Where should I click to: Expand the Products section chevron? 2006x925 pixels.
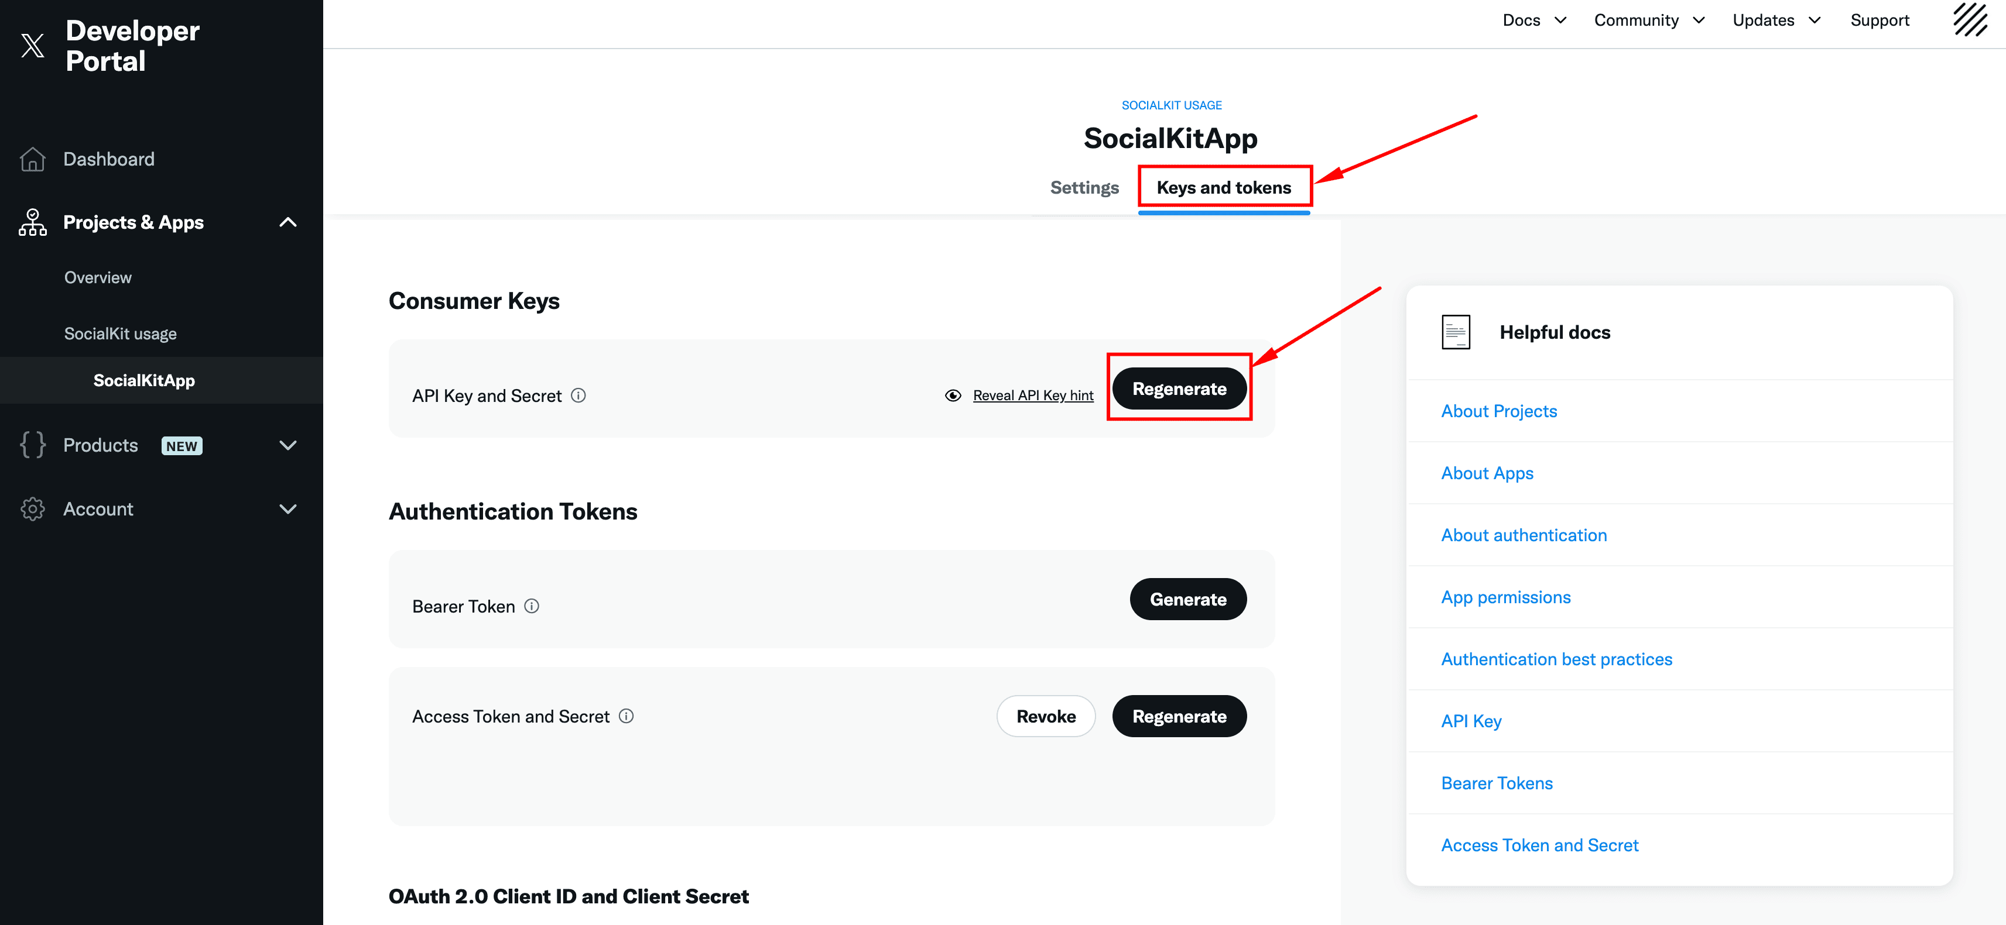pos(288,445)
